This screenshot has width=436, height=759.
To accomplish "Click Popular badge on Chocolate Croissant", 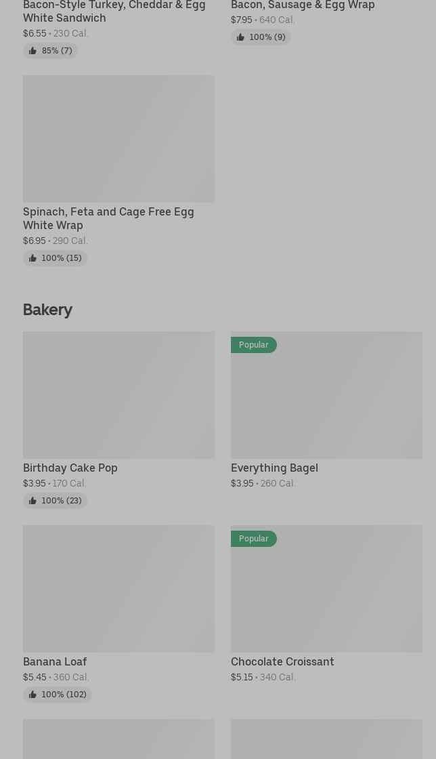I will pos(254,538).
